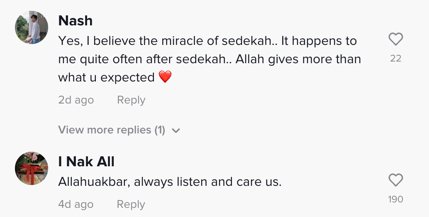Click the 2d ago timestamp
The width and height of the screenshot is (429, 217).
[76, 100]
